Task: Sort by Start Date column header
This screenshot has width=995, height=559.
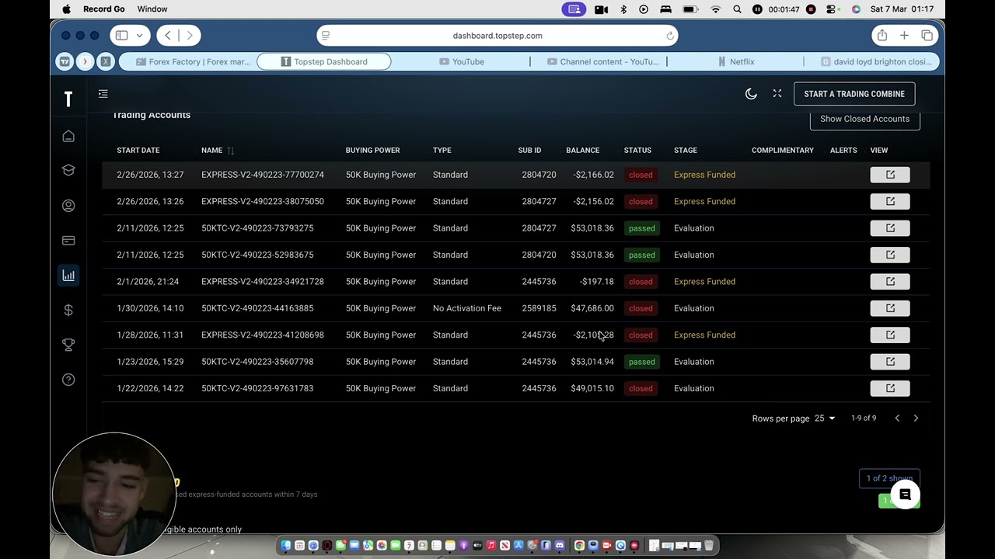Action: pyautogui.click(x=138, y=151)
